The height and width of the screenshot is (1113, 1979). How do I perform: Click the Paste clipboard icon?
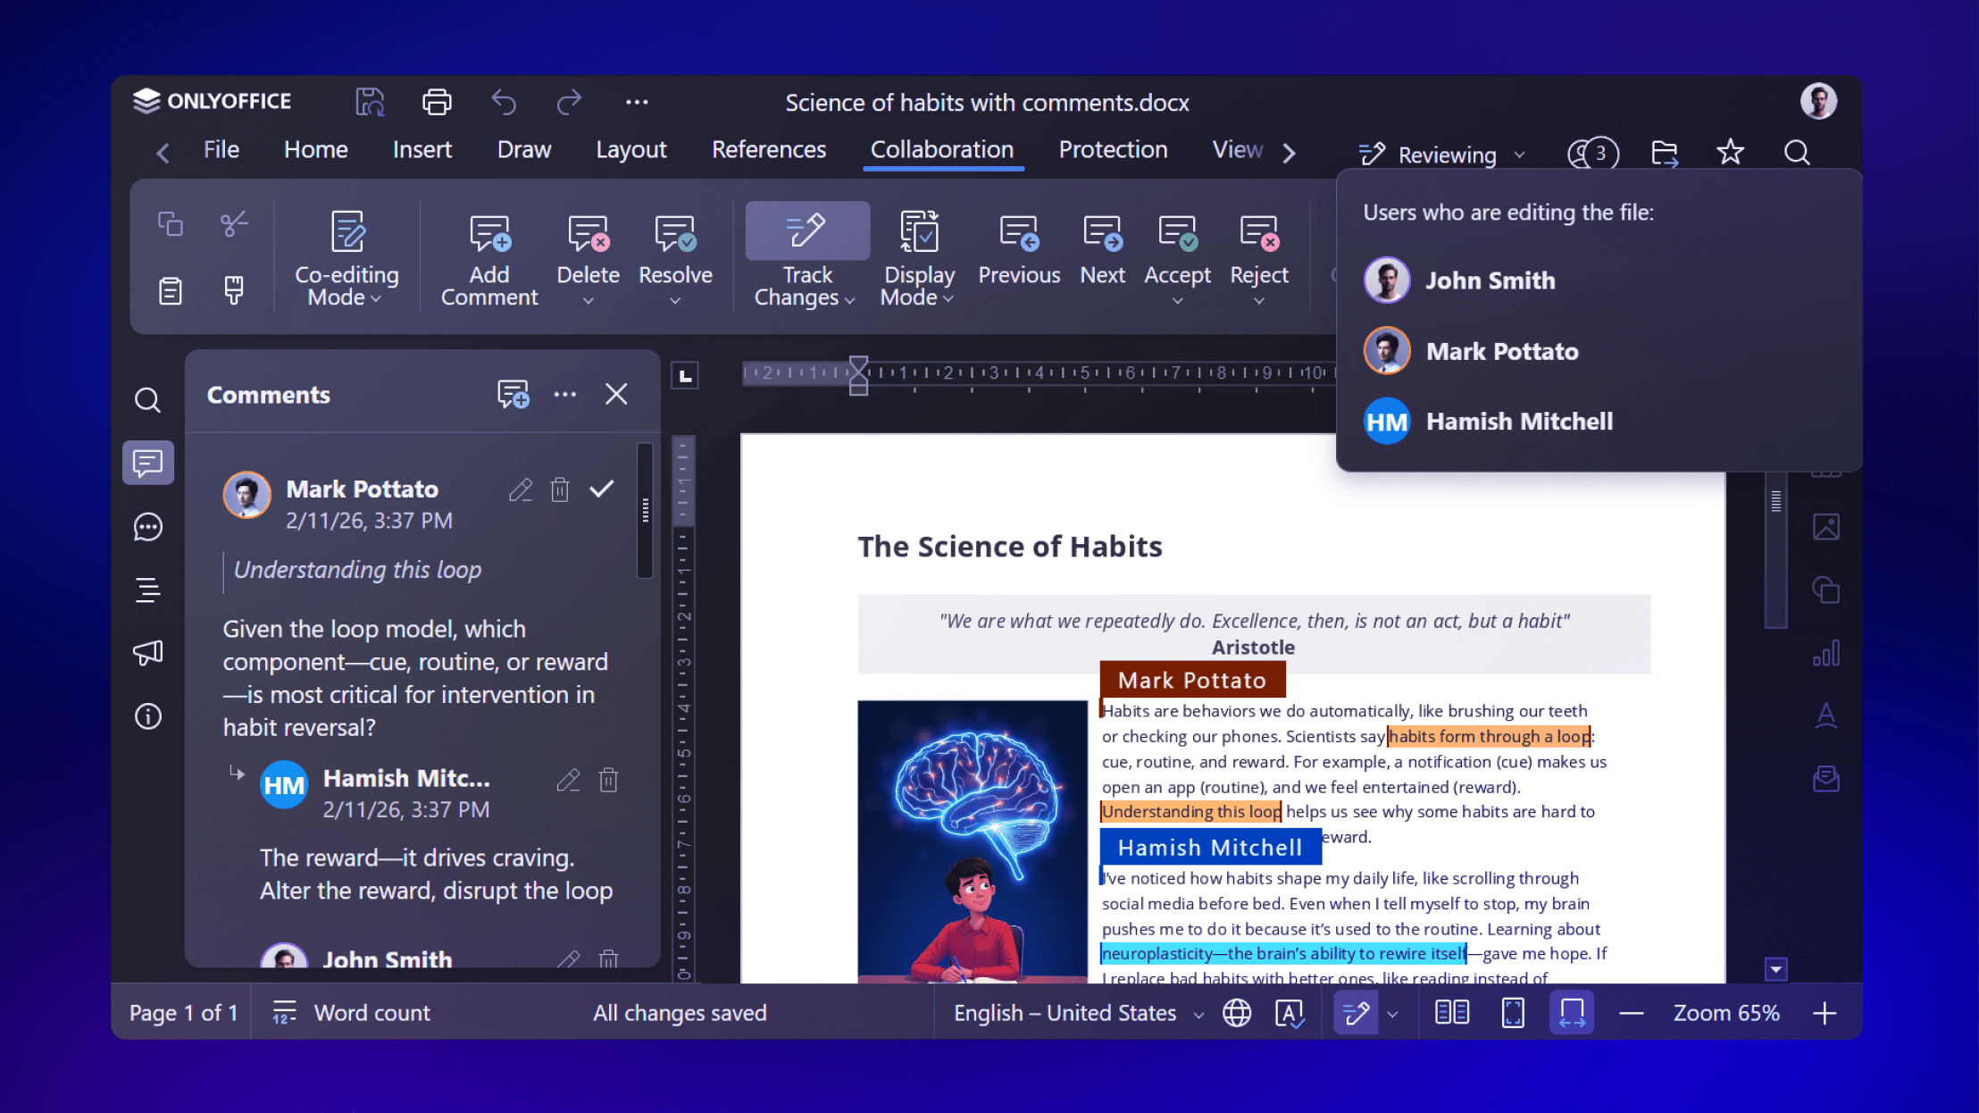[x=170, y=290]
